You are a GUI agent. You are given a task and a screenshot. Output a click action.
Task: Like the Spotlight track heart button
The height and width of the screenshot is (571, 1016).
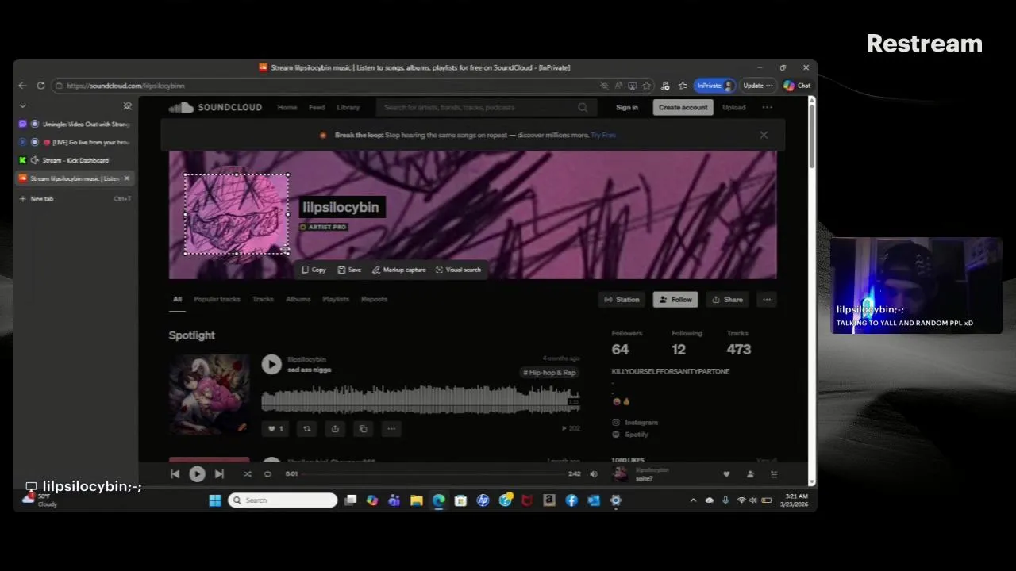point(275,429)
